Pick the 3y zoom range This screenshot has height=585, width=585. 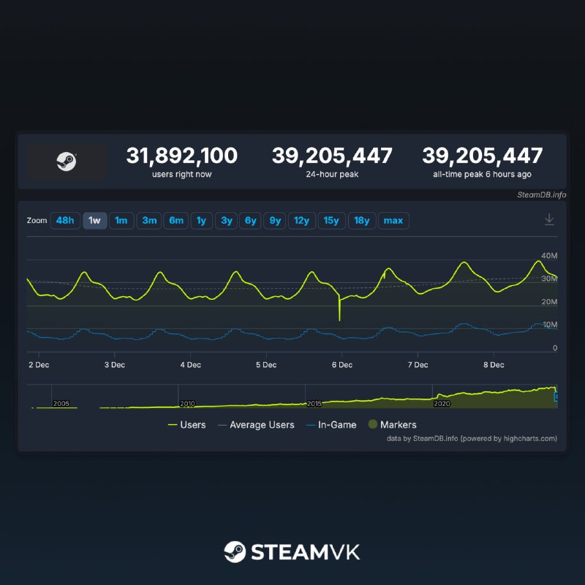point(226,221)
